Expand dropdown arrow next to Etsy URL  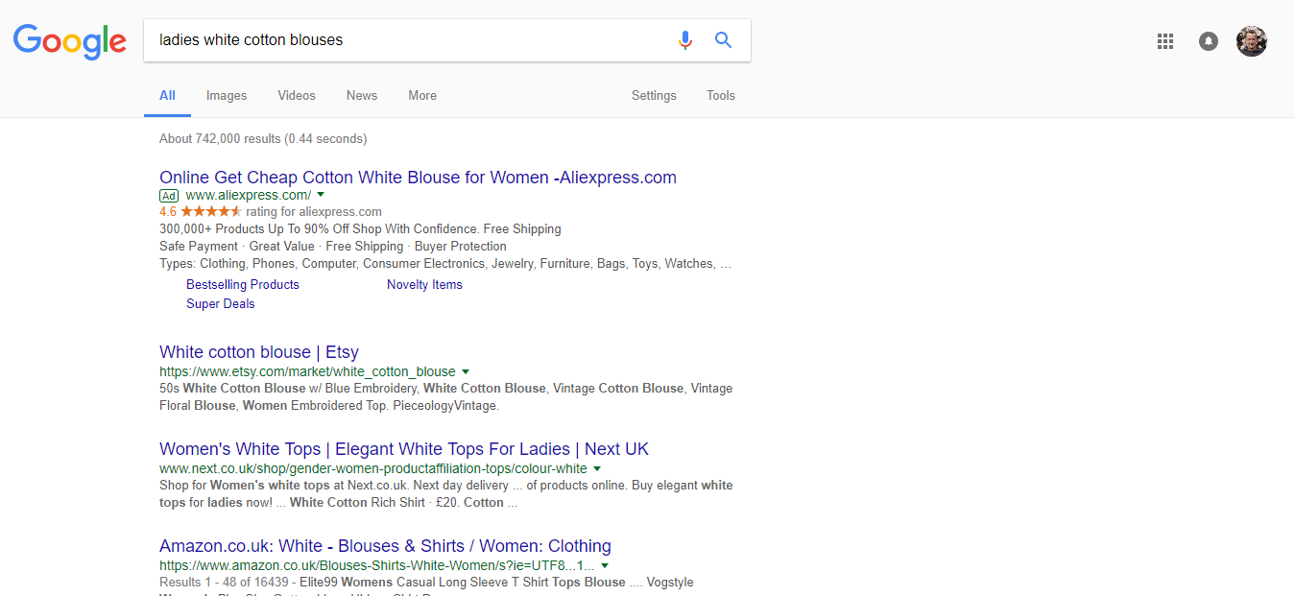466,371
